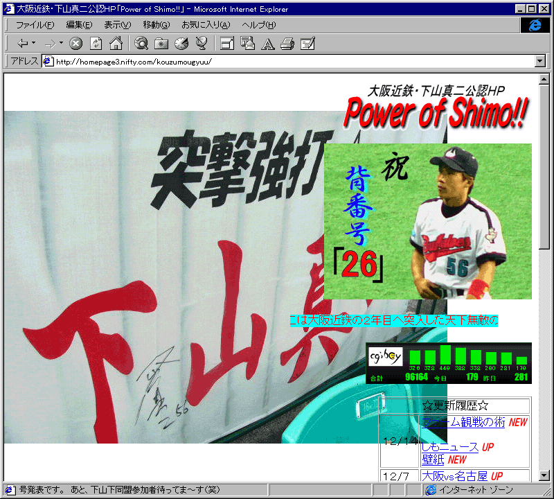Viewport: 554px width, 499px height.
Task: Toggle the Fullscreen toolbar icon
Action: [227, 44]
